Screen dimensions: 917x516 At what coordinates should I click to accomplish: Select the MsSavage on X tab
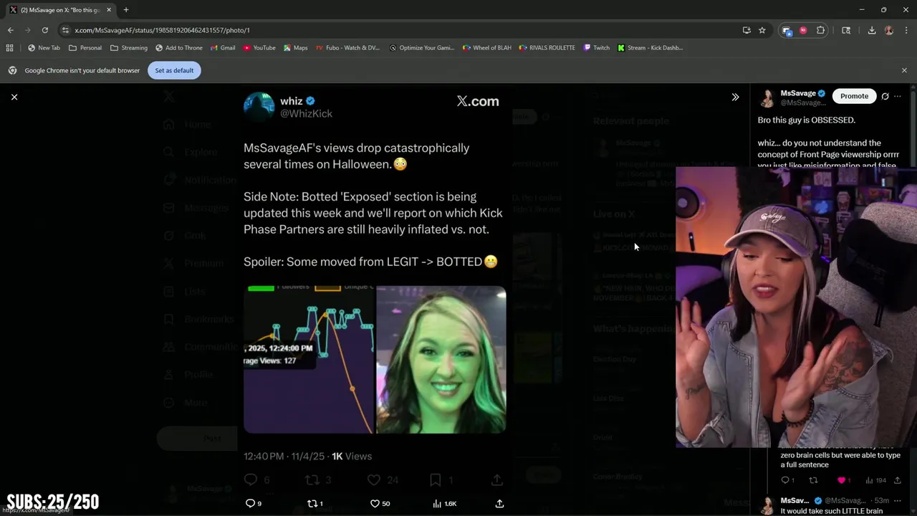(60, 10)
